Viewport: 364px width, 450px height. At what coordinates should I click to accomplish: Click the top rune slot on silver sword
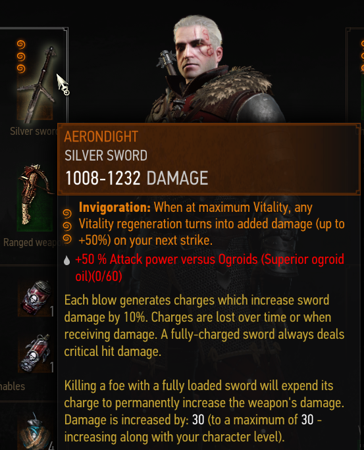point(21,44)
